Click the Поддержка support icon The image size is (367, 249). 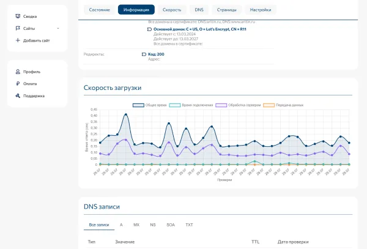18,96
